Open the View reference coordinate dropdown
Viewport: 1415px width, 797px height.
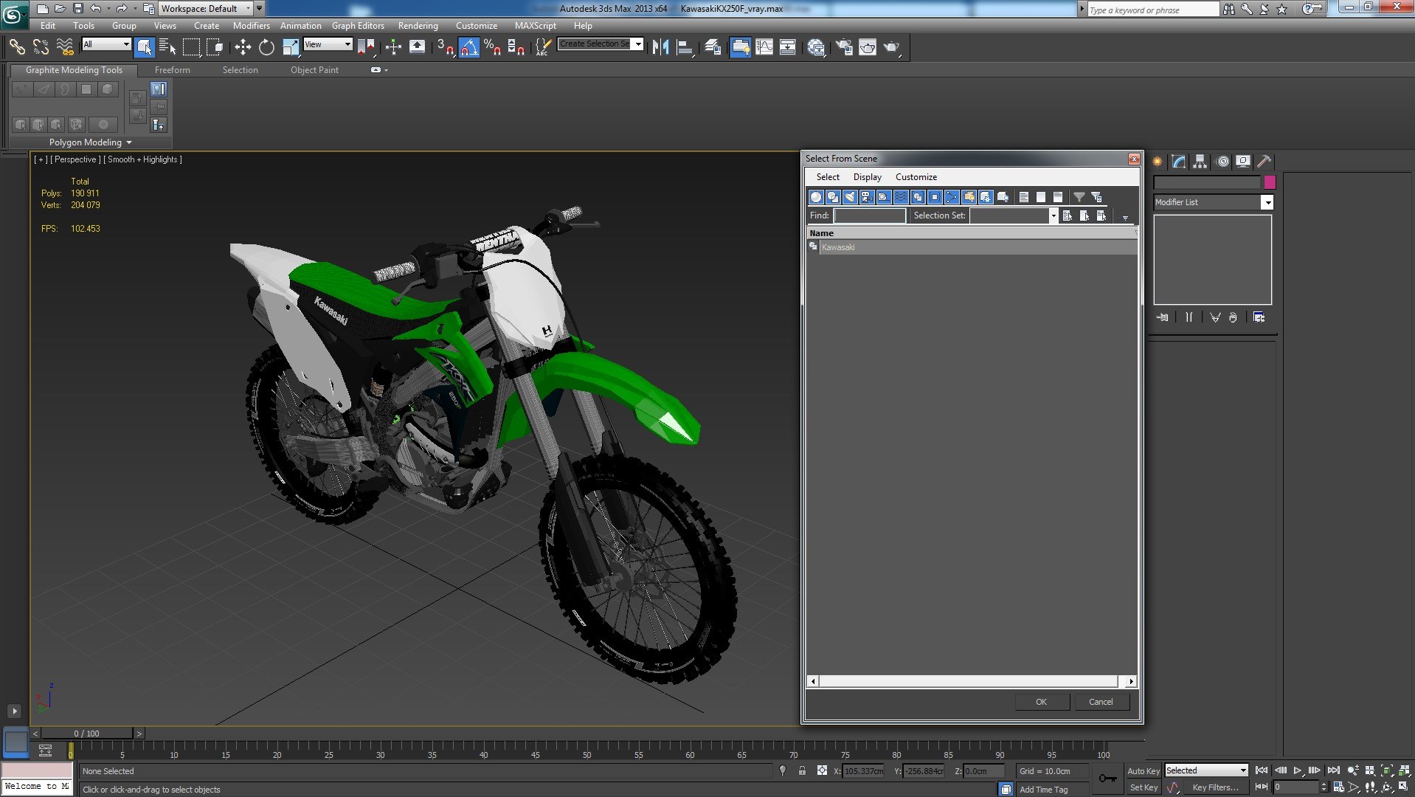point(328,44)
